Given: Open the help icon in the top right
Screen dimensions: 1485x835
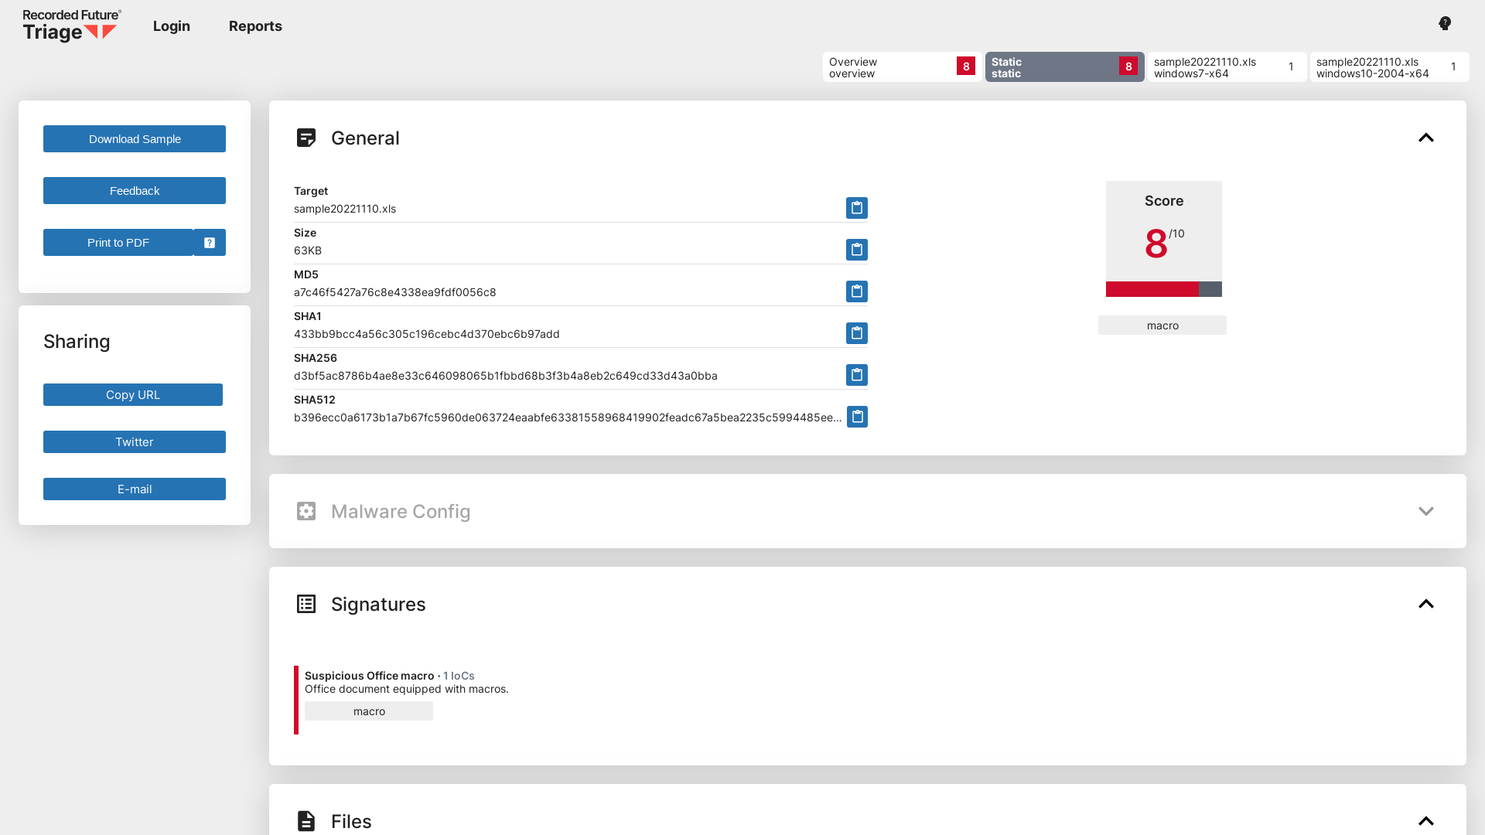Looking at the screenshot, I should [x=1444, y=23].
